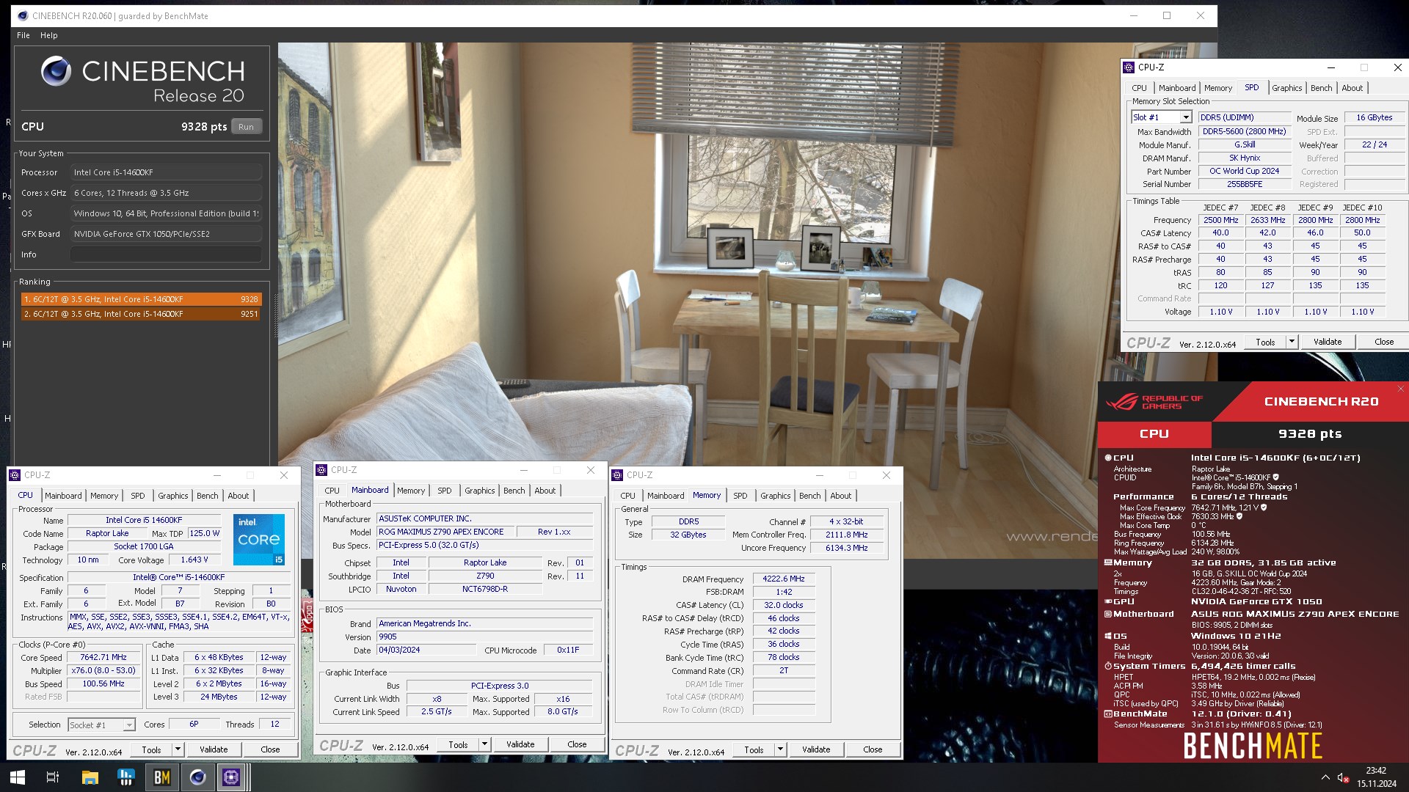The width and height of the screenshot is (1409, 792).
Task: Select Bench tab in the CPU window
Action: click(207, 496)
